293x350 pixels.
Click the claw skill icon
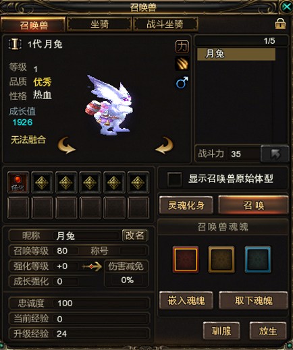coord(182,64)
